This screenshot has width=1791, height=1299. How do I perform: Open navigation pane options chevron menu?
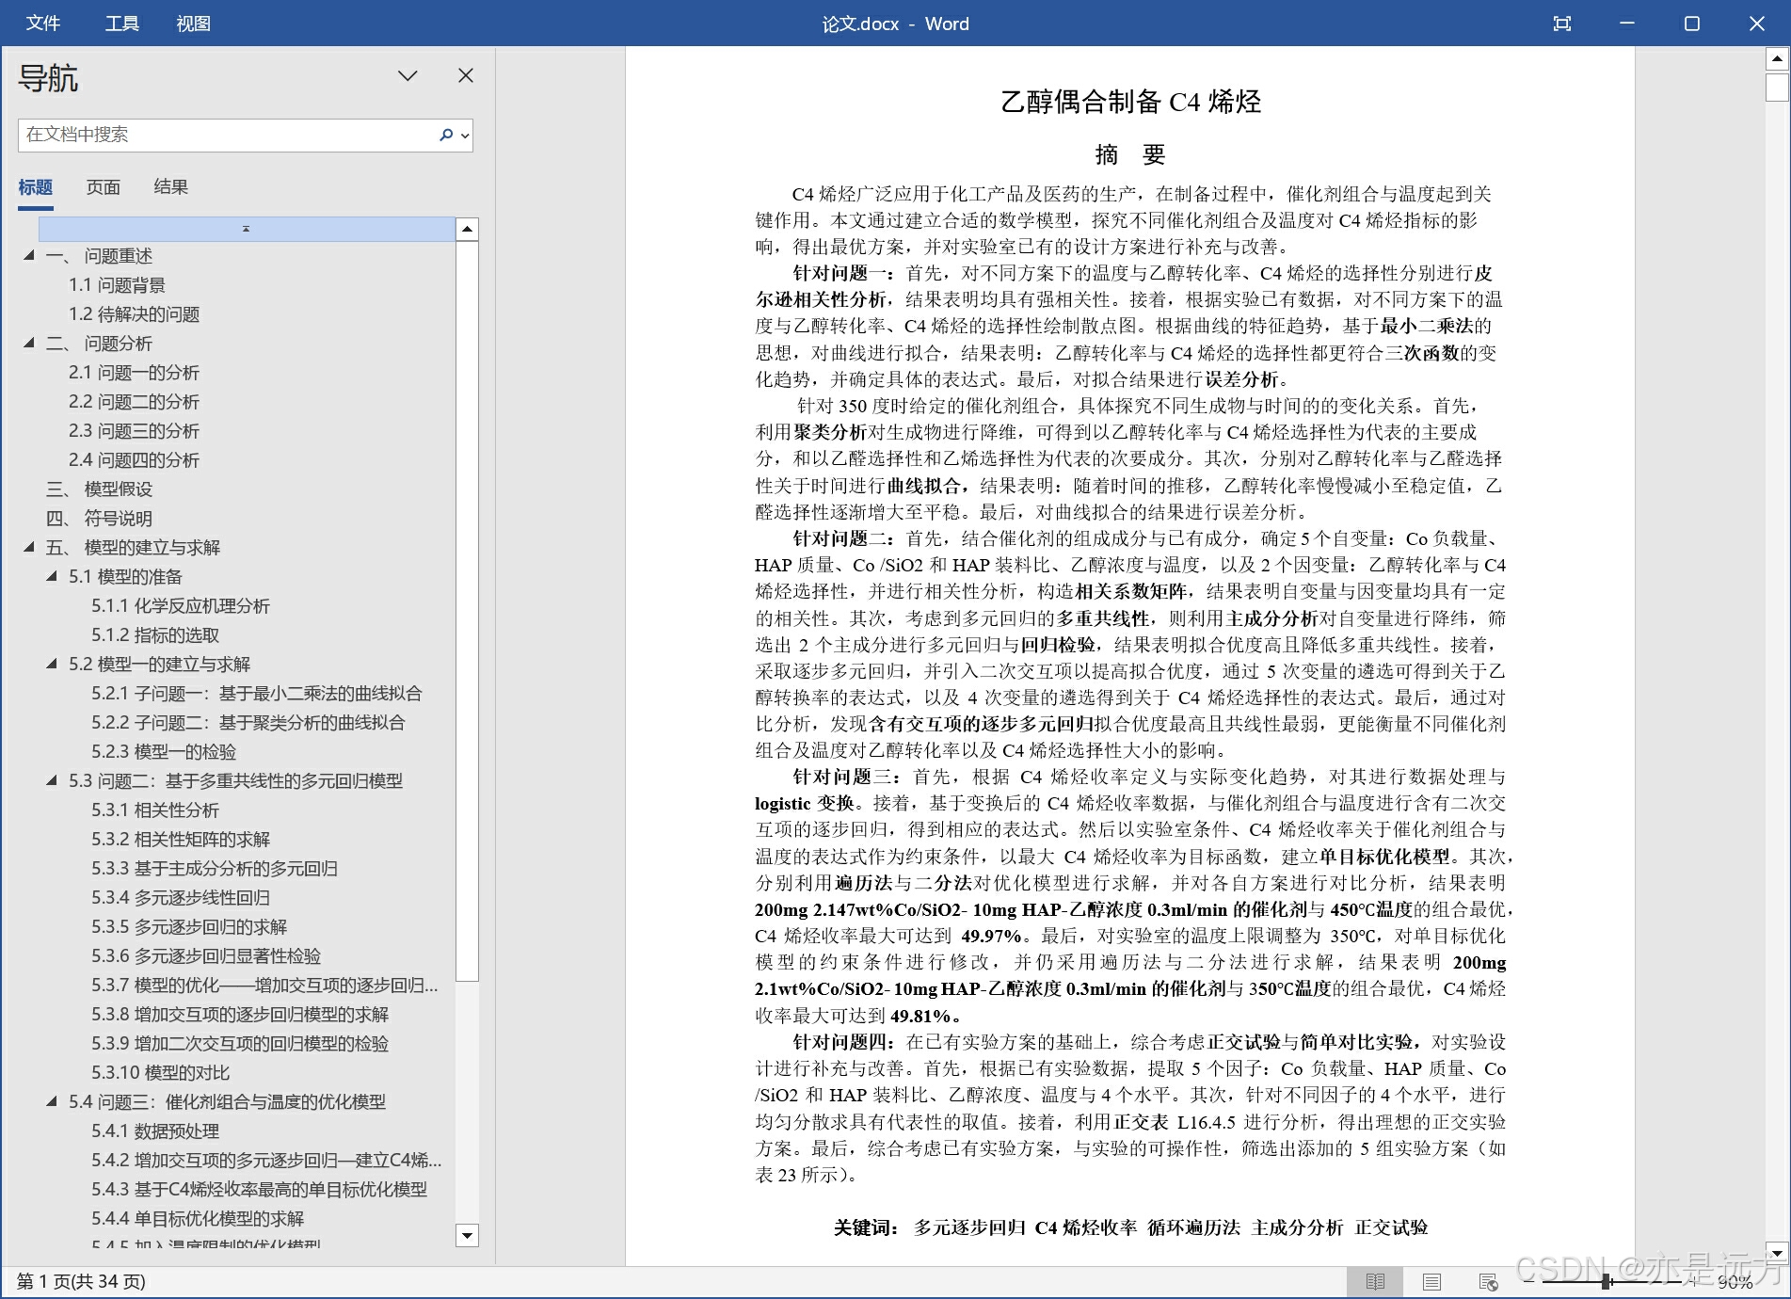(408, 76)
